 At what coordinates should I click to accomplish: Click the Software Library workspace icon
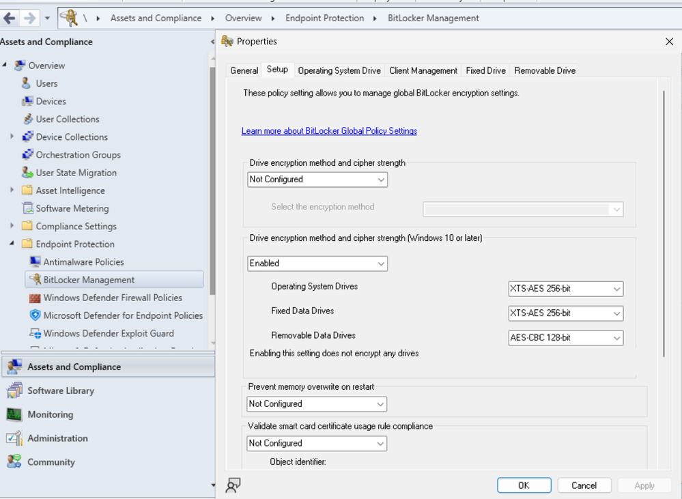[x=14, y=390]
